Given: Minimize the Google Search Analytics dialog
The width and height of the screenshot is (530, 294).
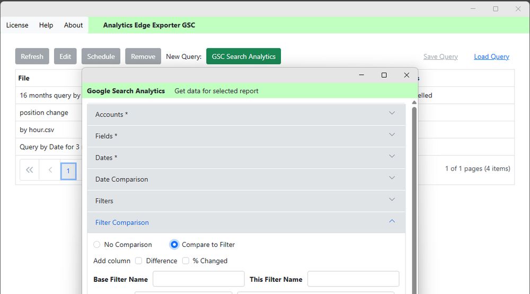Looking at the screenshot, I should (x=361, y=75).
